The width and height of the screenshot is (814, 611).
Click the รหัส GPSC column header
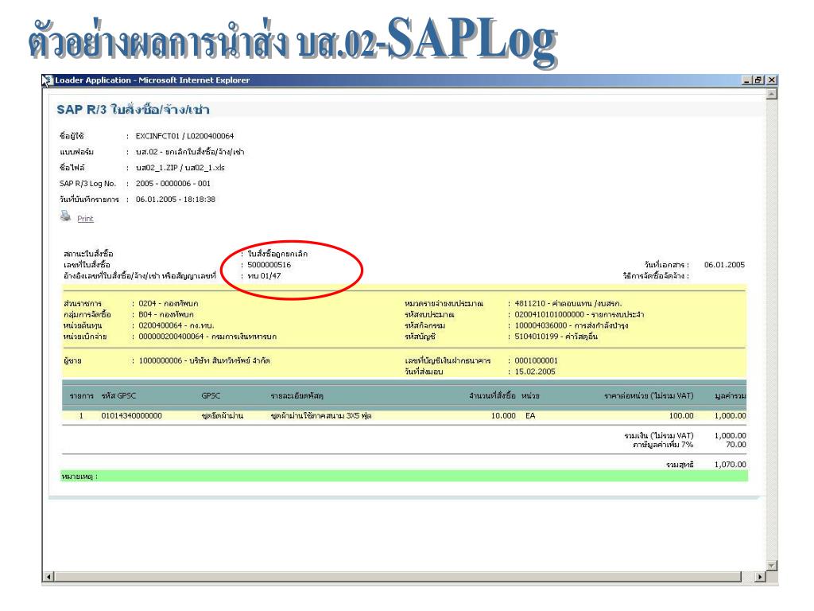pos(118,396)
